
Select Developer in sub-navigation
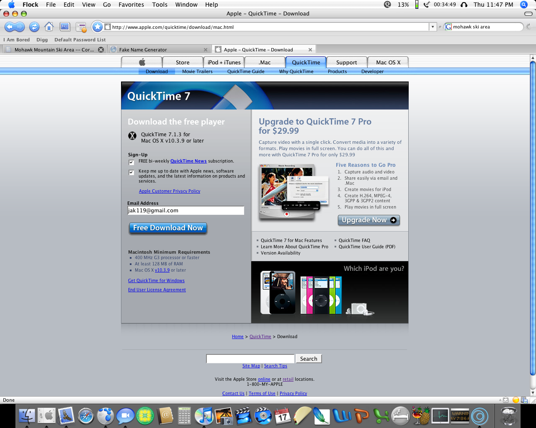coord(372,71)
